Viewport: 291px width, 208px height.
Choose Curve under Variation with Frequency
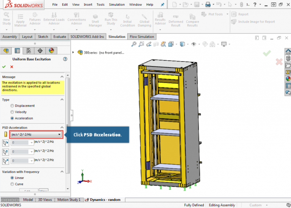coord(13,184)
